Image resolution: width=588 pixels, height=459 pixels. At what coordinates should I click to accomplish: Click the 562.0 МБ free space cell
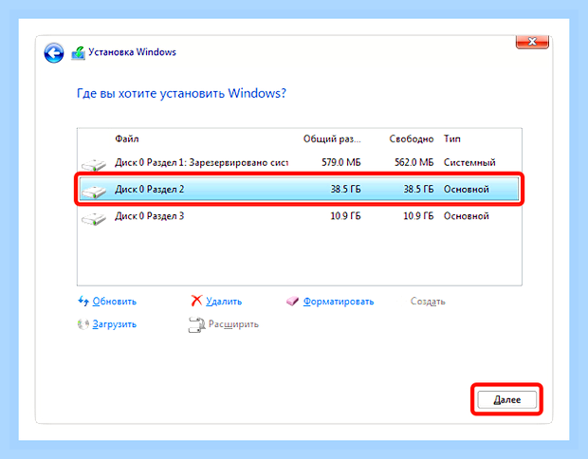coord(414,163)
